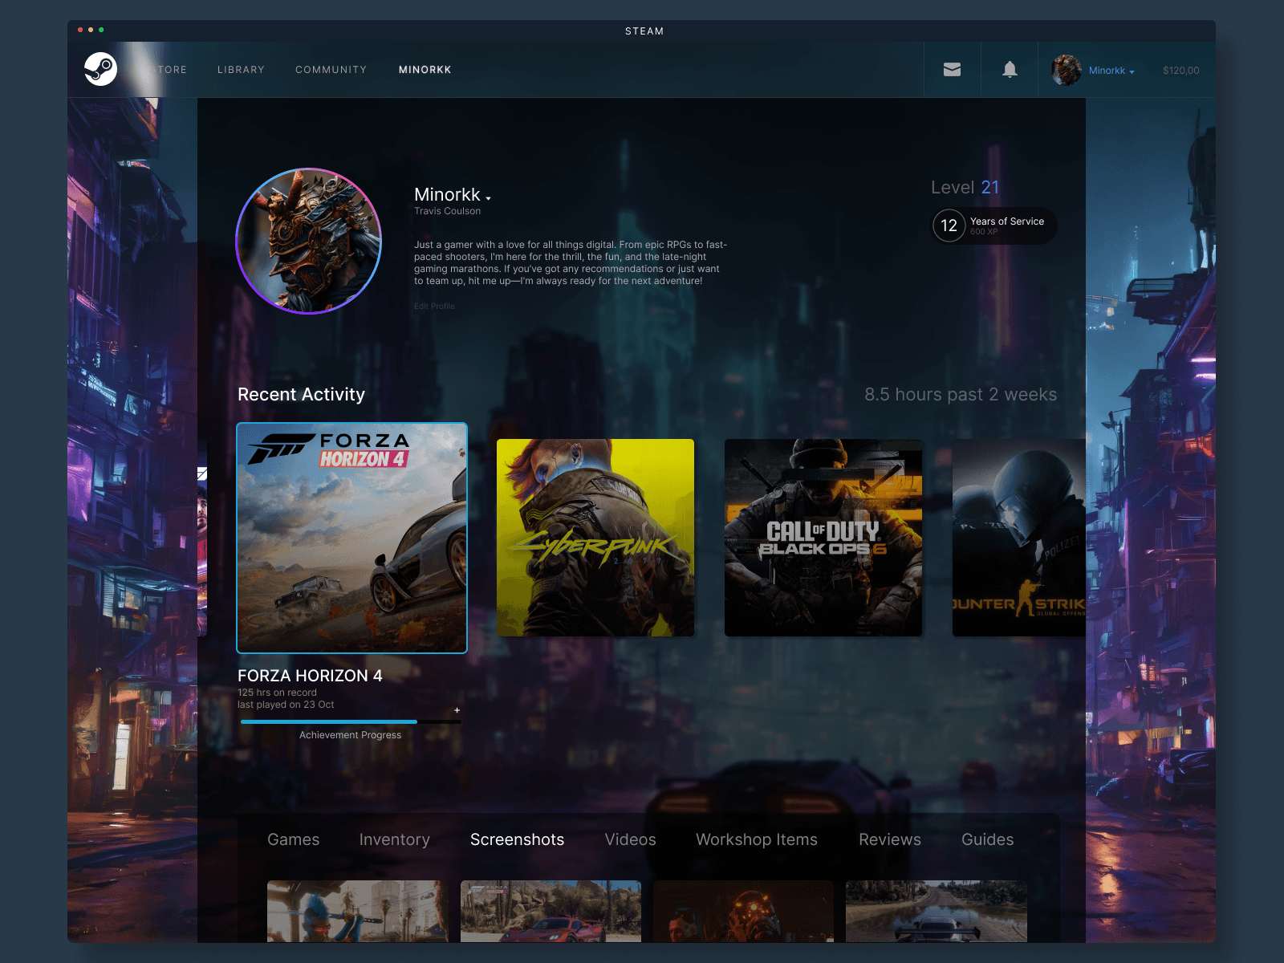Open the dark glowing robot screenshot
This screenshot has width=1284, height=963.
tap(743, 911)
